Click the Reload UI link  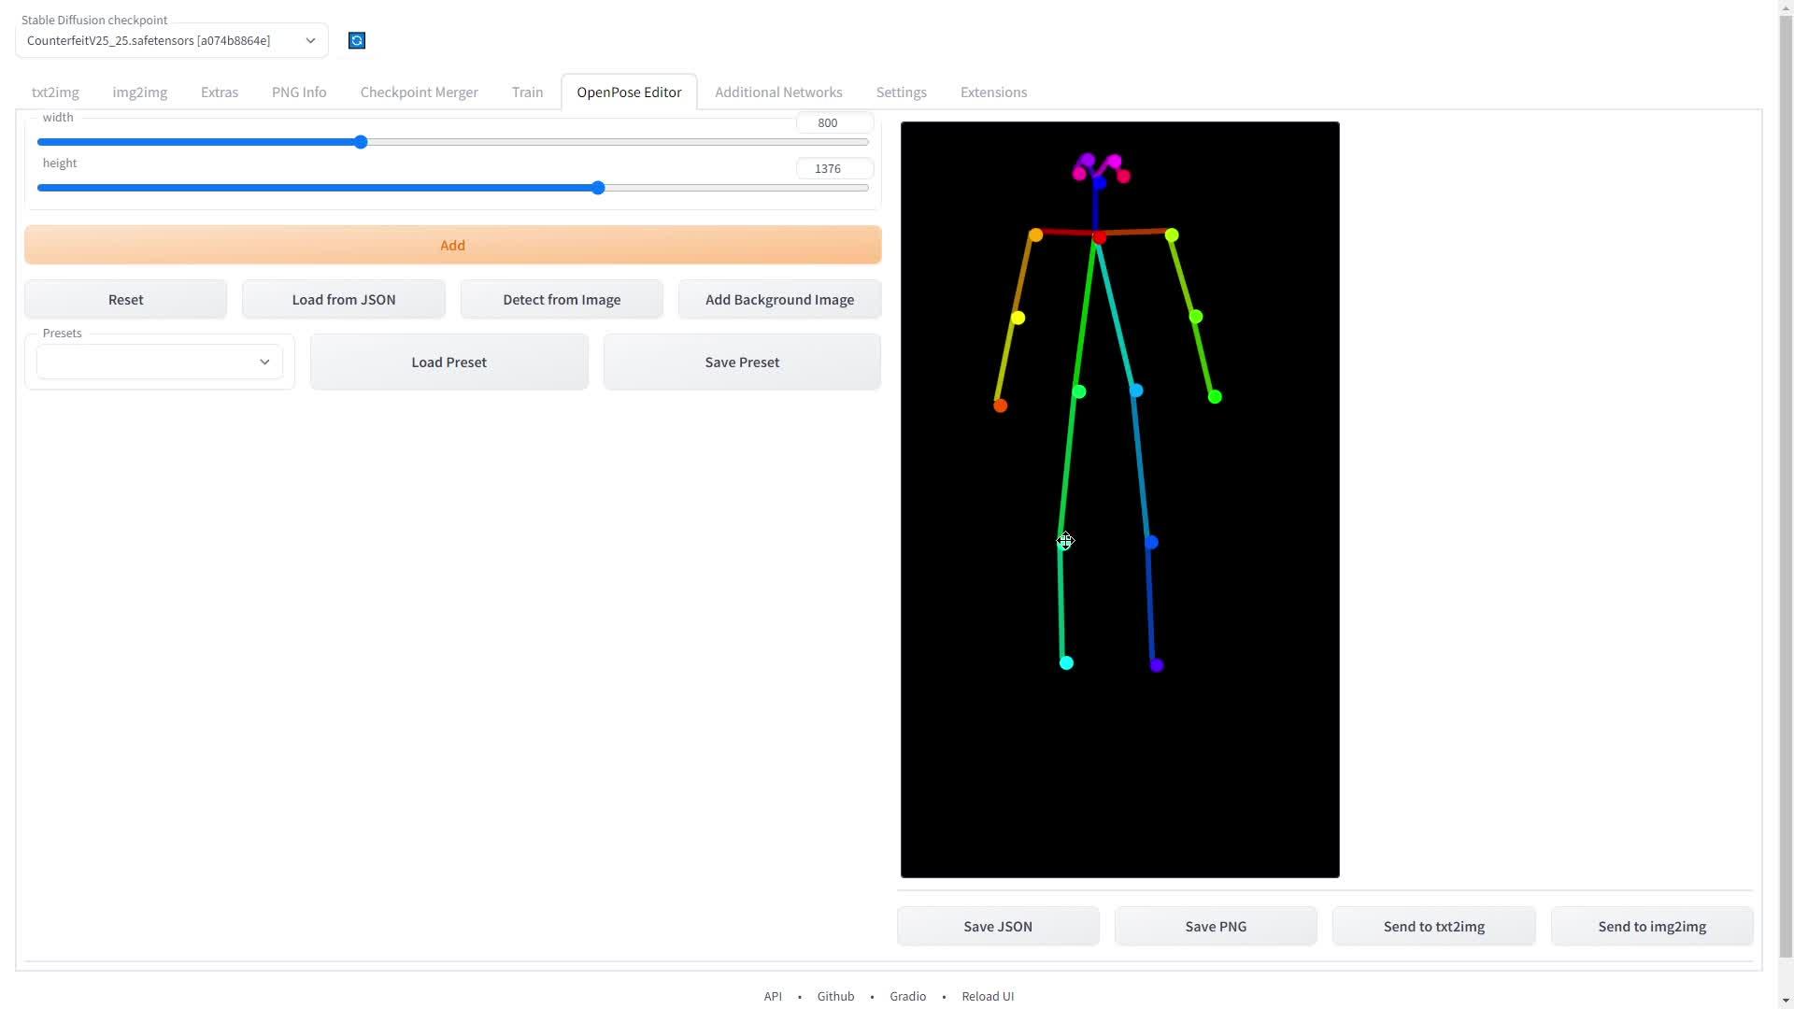click(x=988, y=996)
